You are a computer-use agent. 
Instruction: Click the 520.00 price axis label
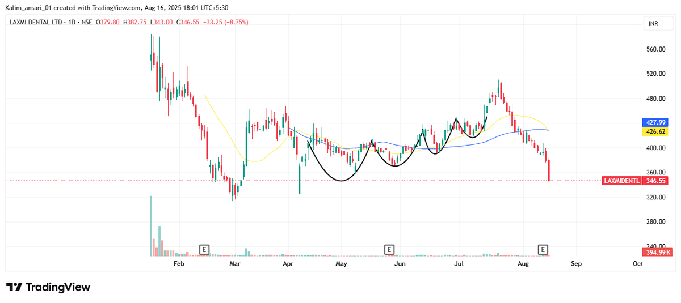(655, 74)
